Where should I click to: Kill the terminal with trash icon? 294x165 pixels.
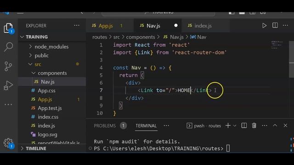254,126
